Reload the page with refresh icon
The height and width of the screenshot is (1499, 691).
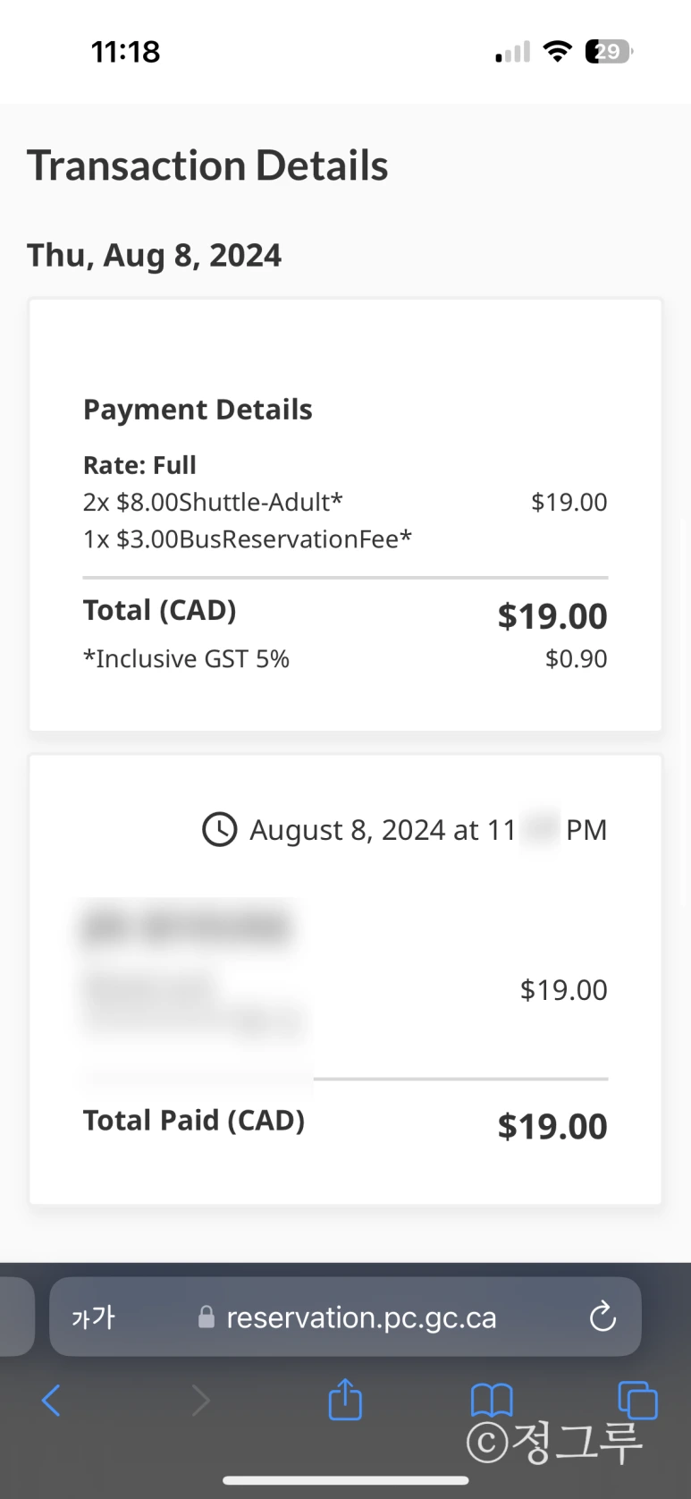[x=603, y=1317]
